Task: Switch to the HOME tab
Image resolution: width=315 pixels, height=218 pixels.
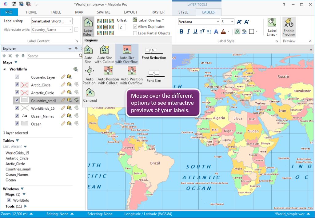Action: [x=31, y=12]
